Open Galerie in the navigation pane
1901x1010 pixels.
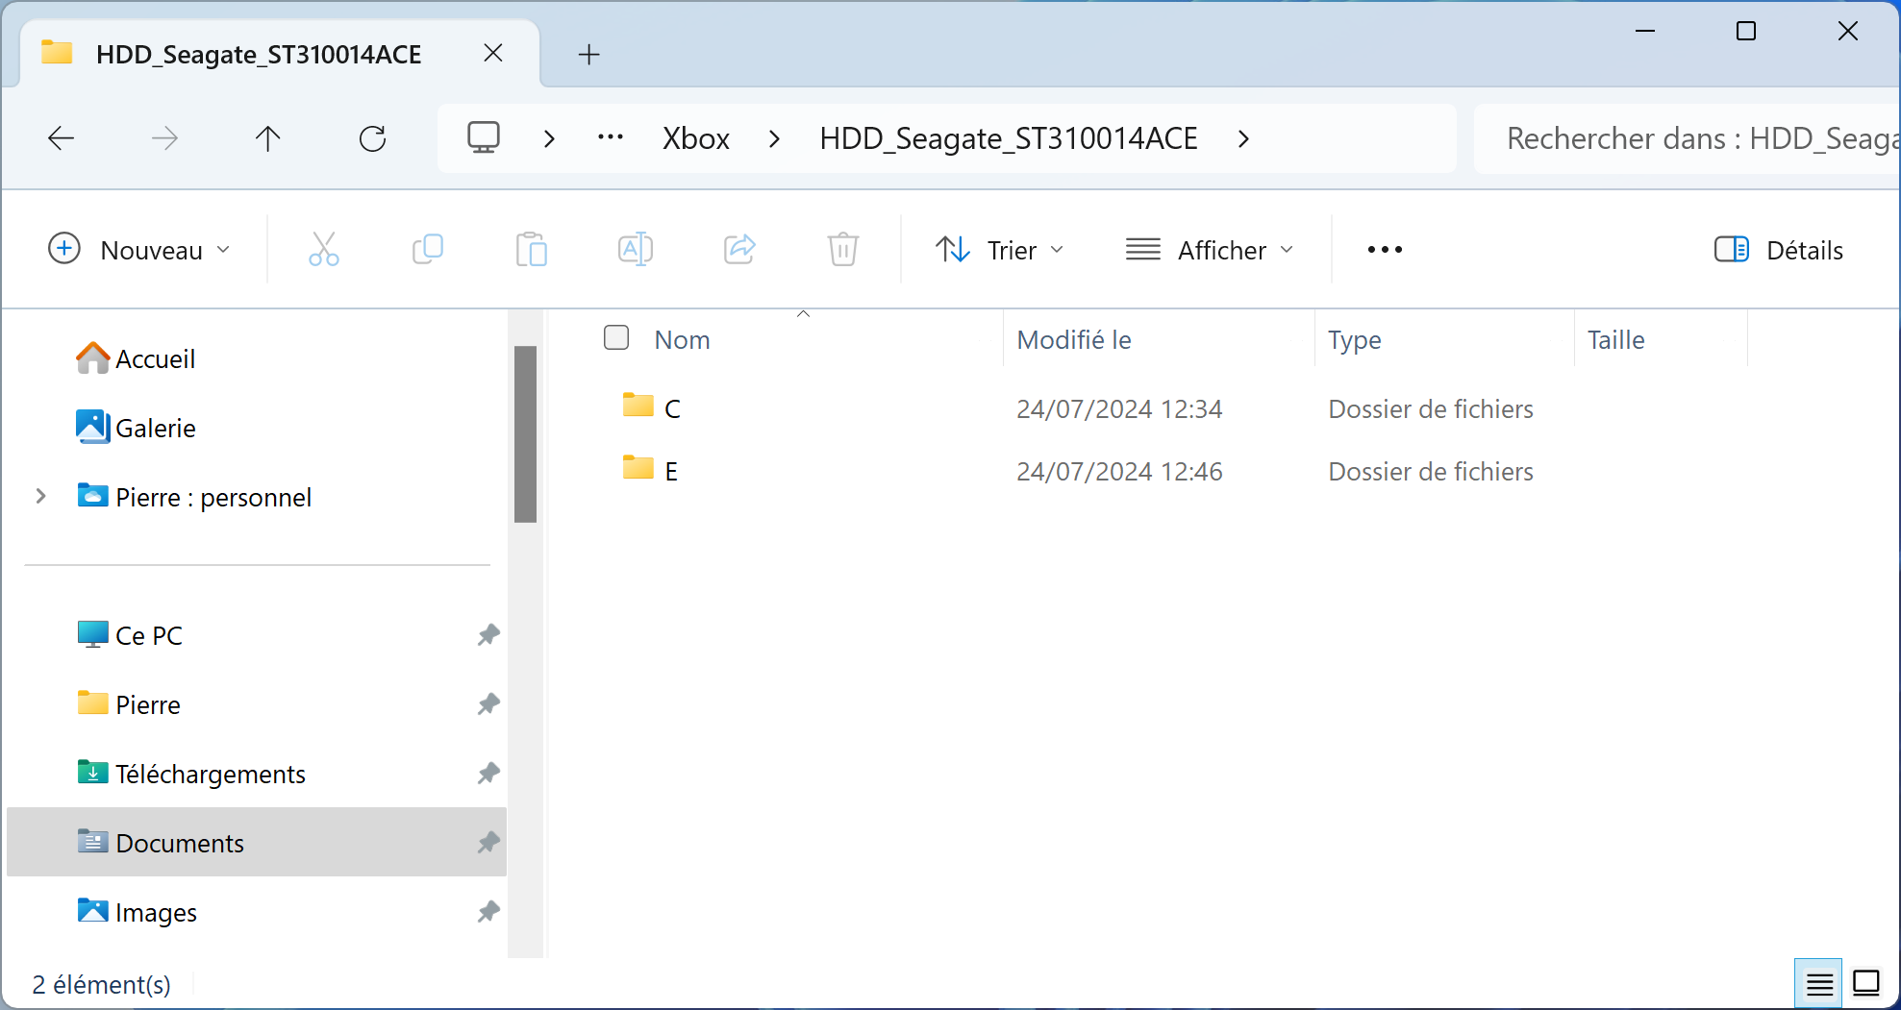coord(155,429)
